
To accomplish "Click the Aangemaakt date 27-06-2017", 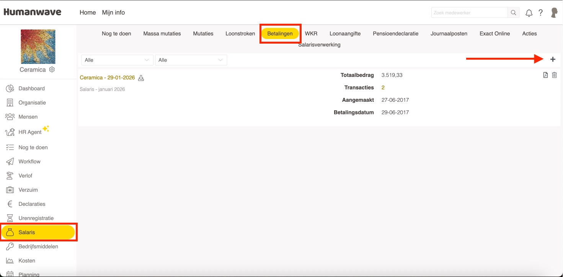I will coord(395,100).
